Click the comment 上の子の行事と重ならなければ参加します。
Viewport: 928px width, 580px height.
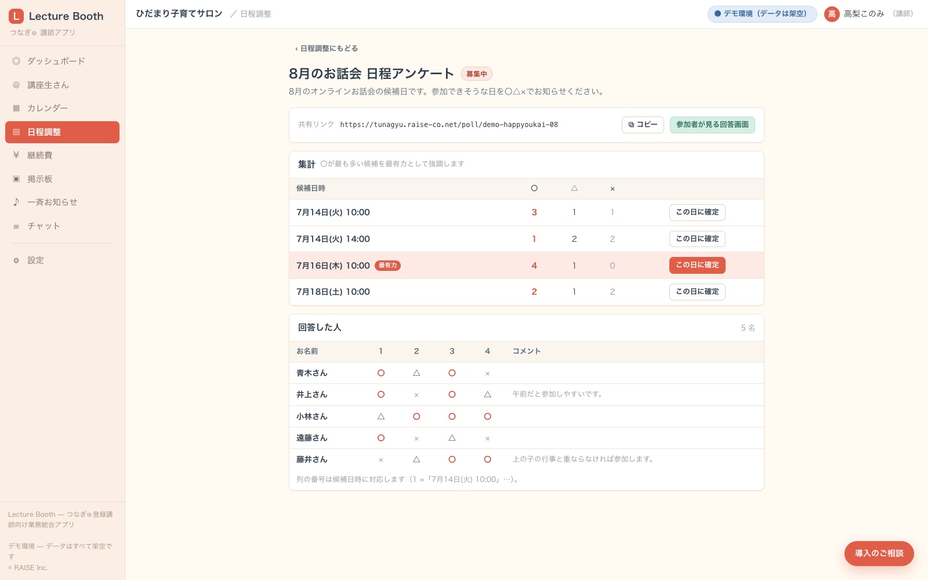pos(584,459)
